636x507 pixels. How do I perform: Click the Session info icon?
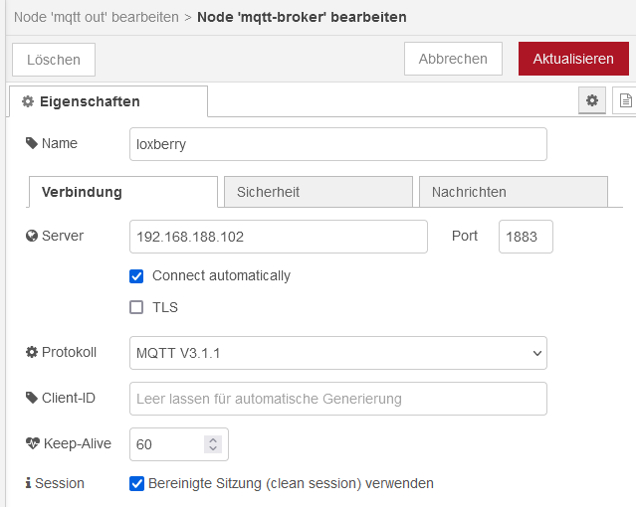click(x=28, y=484)
